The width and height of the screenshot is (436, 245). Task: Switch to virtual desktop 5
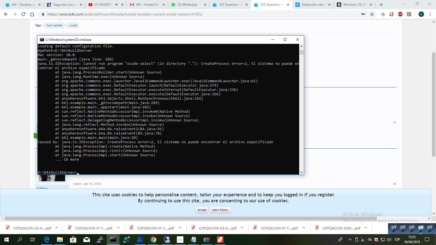pos(430,228)
